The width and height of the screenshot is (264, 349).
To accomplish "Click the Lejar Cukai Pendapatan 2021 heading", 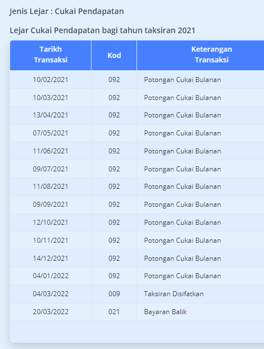I will click(102, 30).
